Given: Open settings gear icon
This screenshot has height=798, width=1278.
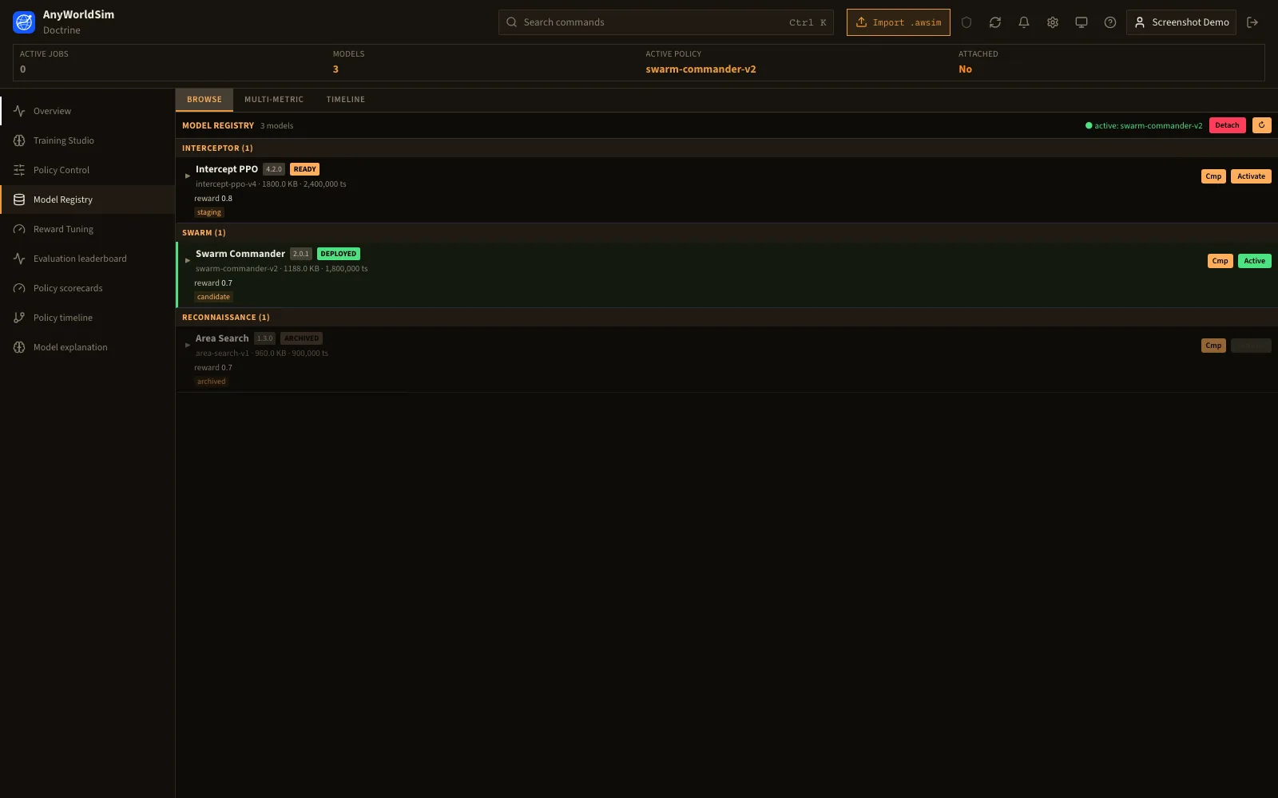Looking at the screenshot, I should (1053, 22).
